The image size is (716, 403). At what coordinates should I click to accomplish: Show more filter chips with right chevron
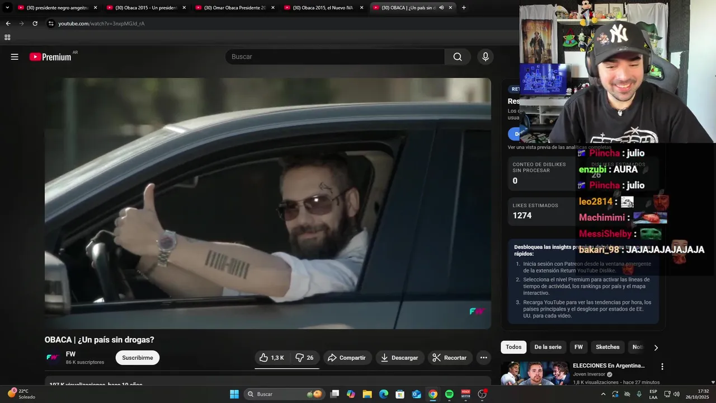coord(656,347)
